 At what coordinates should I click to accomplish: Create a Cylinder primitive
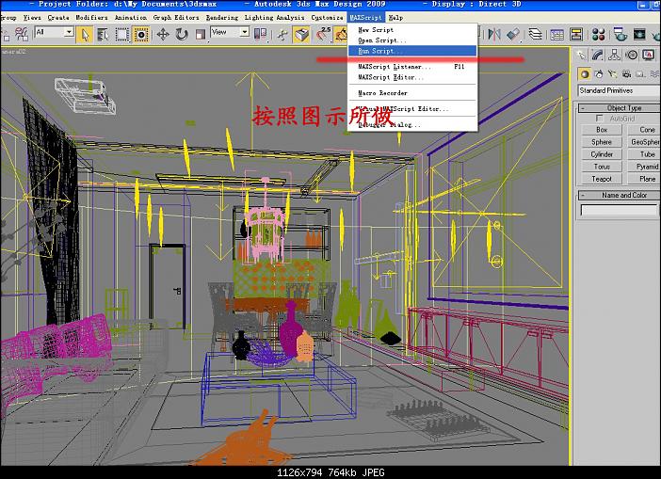602,154
